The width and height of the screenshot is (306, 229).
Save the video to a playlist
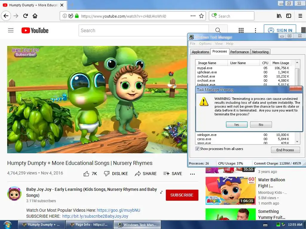[172, 174]
